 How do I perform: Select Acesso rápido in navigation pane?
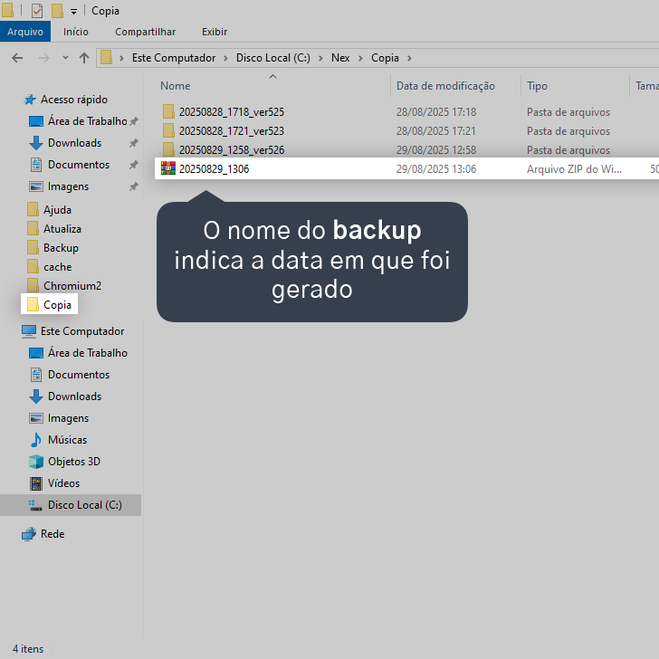coord(74,100)
